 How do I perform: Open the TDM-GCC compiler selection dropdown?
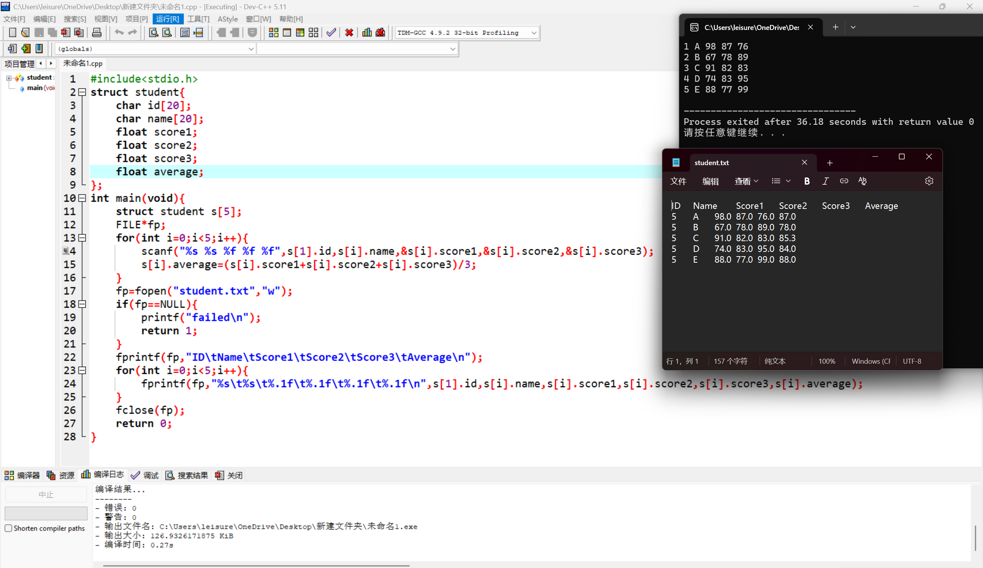(534, 33)
